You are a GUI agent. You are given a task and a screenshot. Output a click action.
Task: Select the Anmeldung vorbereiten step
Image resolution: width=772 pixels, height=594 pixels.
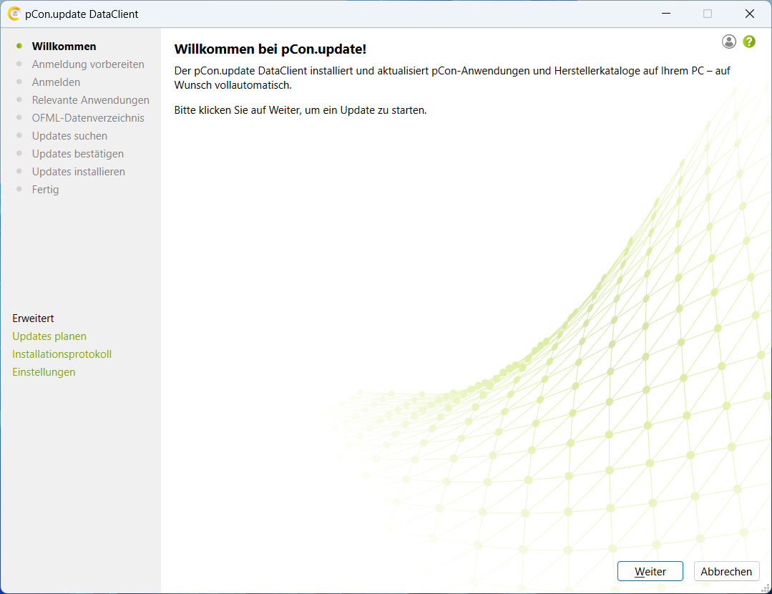coord(88,64)
